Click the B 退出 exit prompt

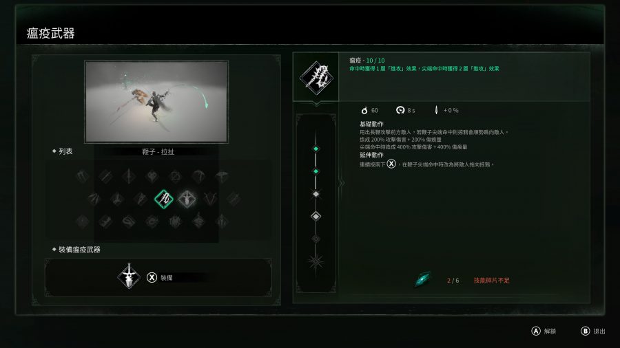click(x=592, y=331)
